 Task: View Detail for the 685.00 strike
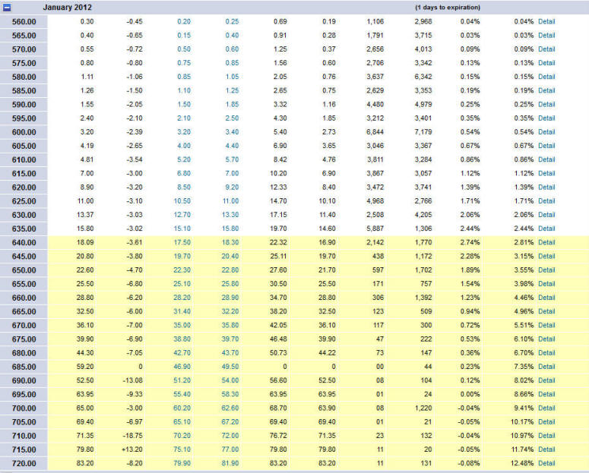click(x=546, y=367)
